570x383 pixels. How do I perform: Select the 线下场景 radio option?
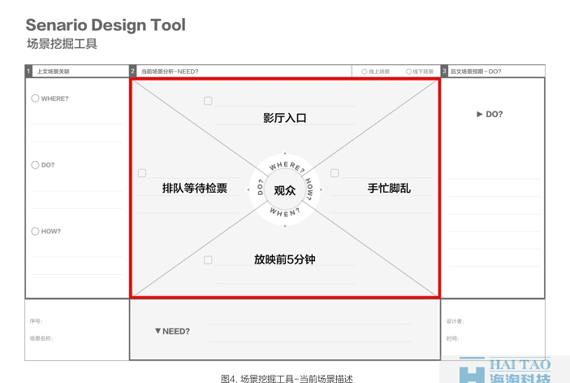pos(408,72)
